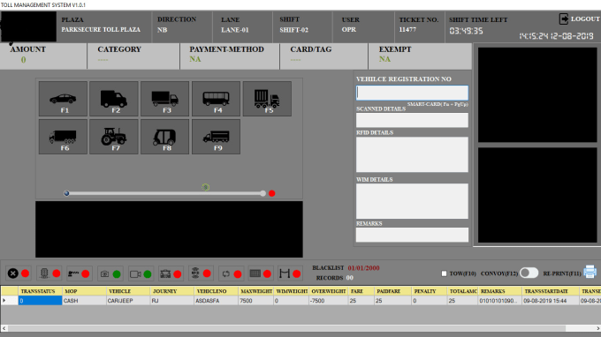Click the lower black camera feed panel
Screen dimensions: 601x337
click(537, 195)
